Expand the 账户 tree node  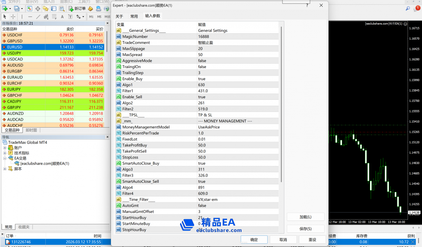tap(5, 148)
